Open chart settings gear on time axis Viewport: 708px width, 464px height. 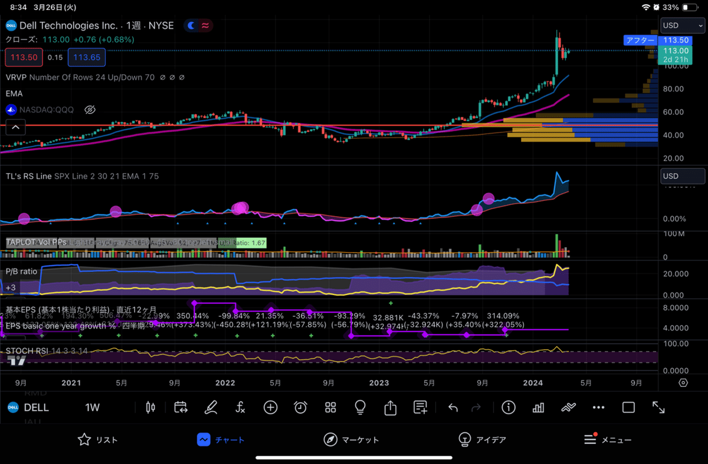point(683,383)
